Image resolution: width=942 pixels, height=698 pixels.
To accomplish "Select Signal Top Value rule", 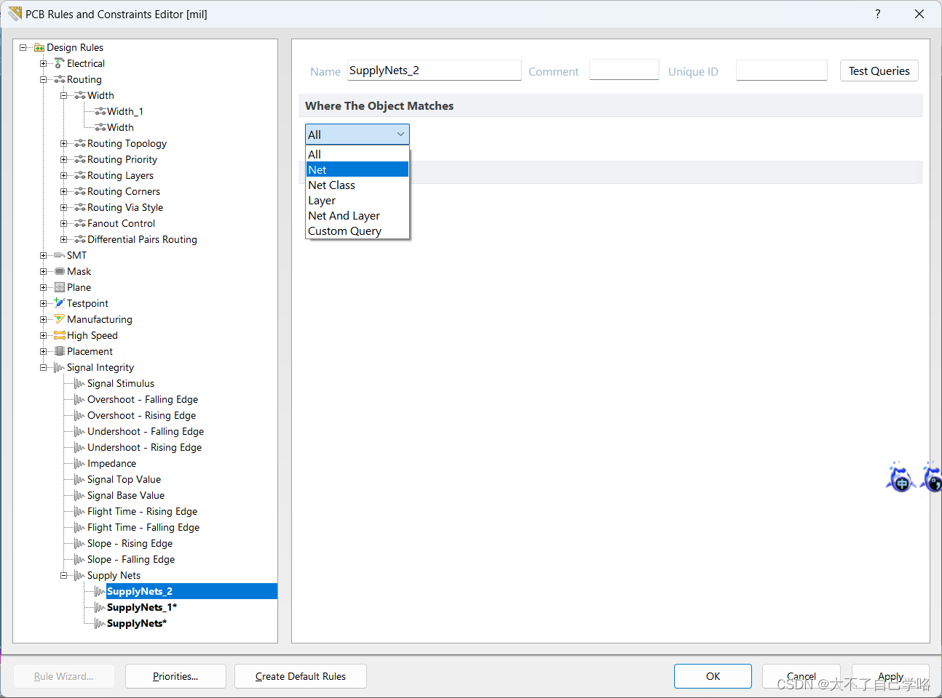I will point(124,479).
